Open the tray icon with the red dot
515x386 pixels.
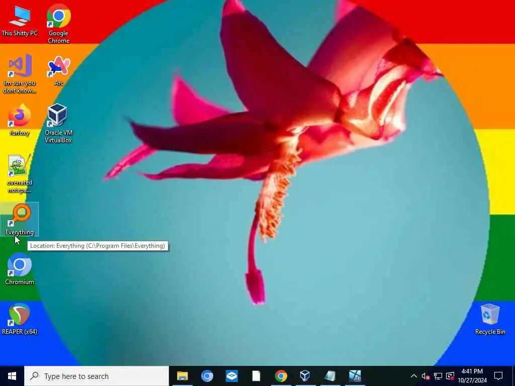[x=450, y=376]
